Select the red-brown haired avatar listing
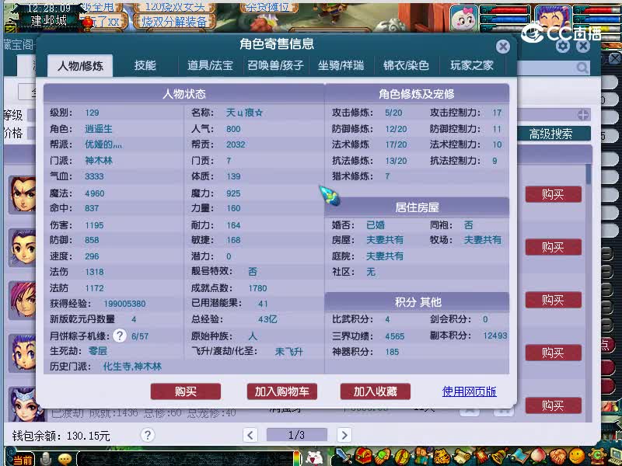Screen dimensions: 622x466 [x=23, y=195]
